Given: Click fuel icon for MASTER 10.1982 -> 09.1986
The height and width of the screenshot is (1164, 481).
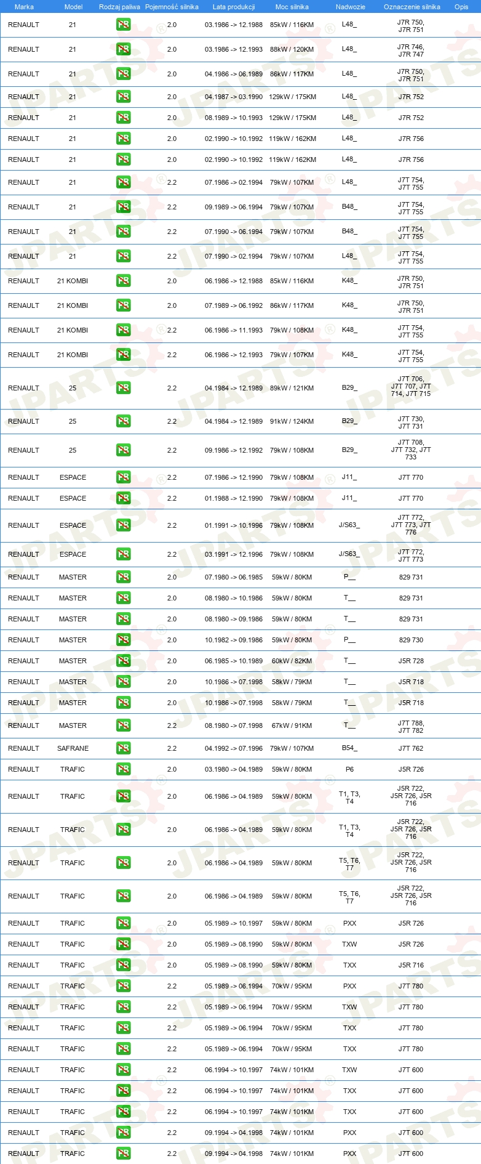Looking at the screenshot, I should pos(124,640).
